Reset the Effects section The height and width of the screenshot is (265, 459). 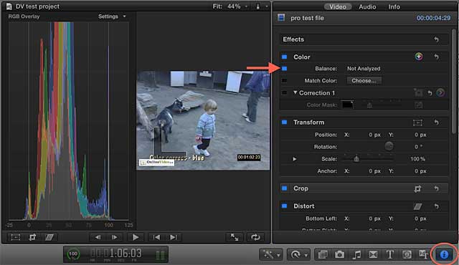point(437,39)
